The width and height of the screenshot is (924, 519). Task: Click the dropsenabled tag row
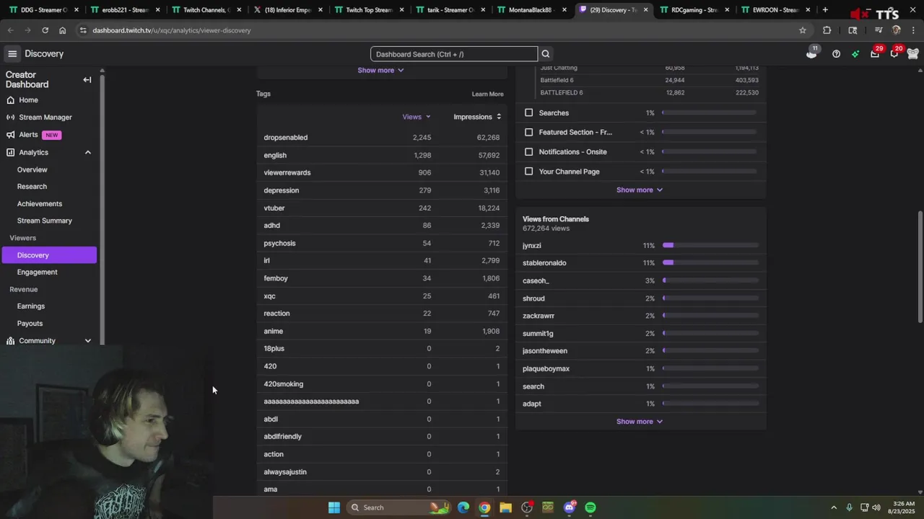click(381, 138)
